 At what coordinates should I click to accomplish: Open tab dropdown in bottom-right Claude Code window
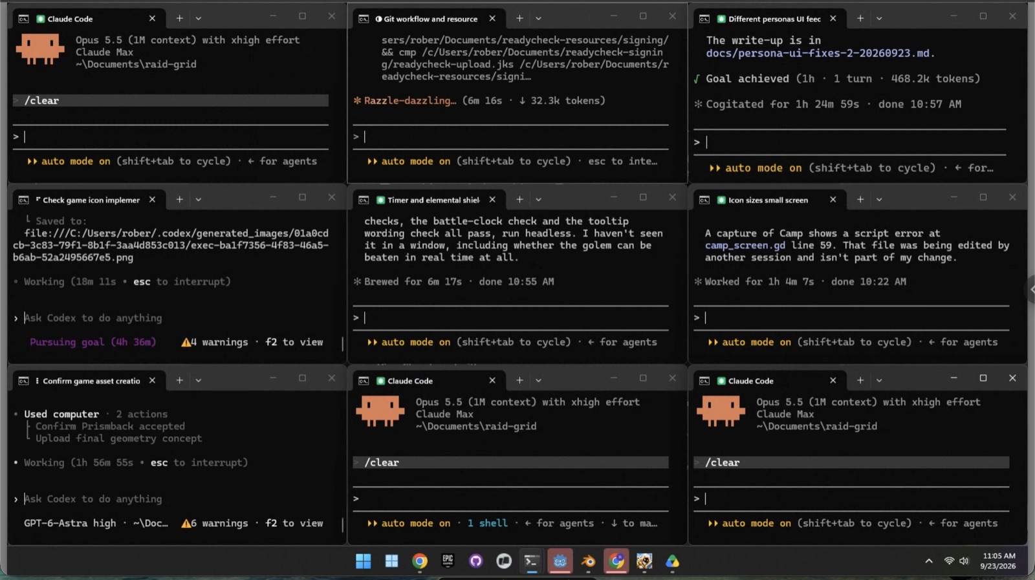pos(879,381)
